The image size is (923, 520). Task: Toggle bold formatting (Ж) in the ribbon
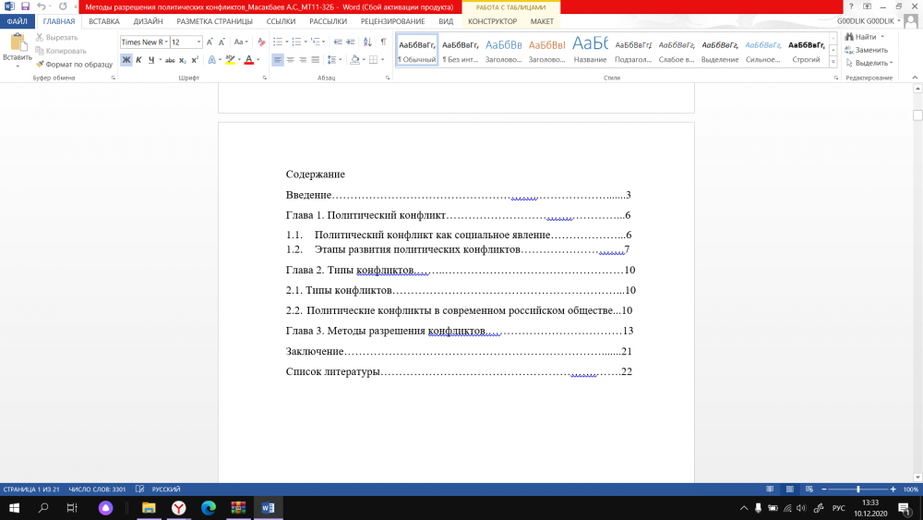tap(126, 60)
